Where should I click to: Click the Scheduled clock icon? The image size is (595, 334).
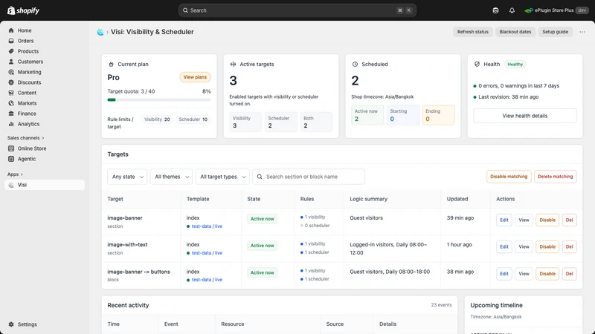(356, 65)
